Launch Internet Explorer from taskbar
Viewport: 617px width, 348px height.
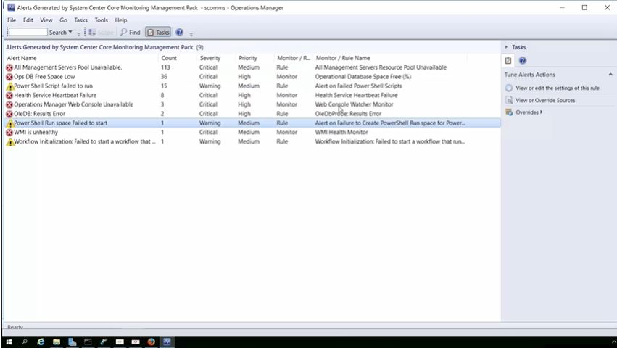click(x=41, y=342)
